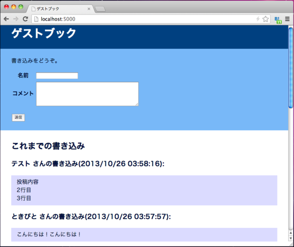Click the ゲストブック page heading
Screen dimensions: 294x247
[44, 33]
